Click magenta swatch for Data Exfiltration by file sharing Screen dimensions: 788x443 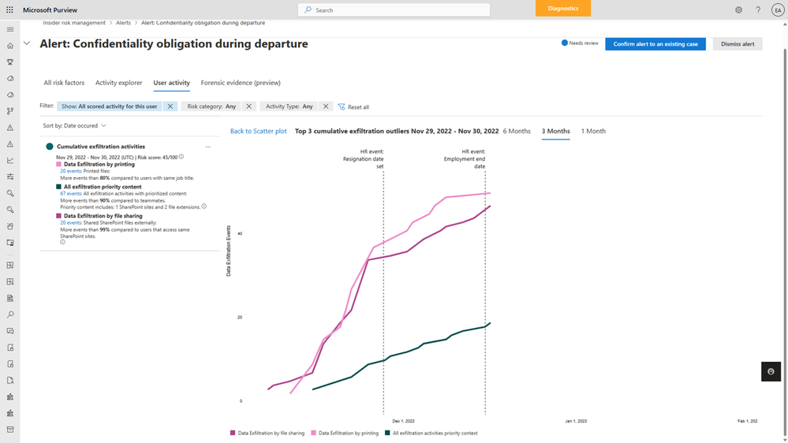point(59,216)
